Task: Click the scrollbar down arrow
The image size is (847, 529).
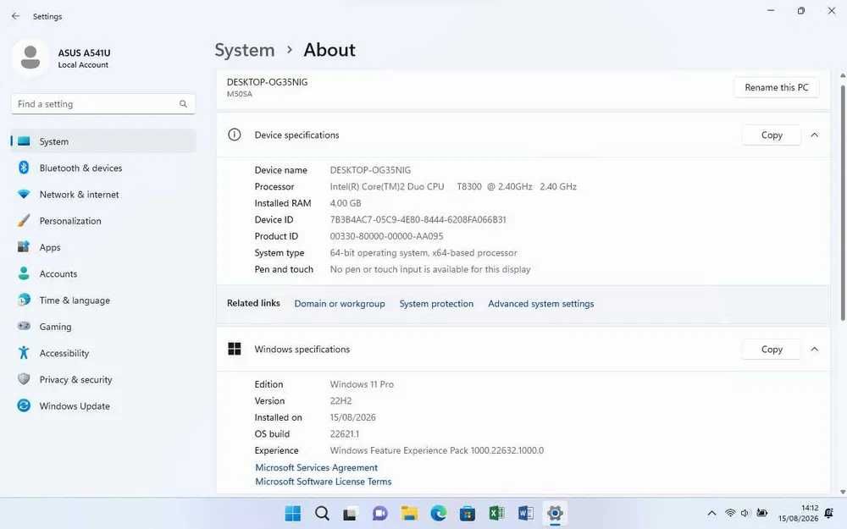Action: point(842,492)
